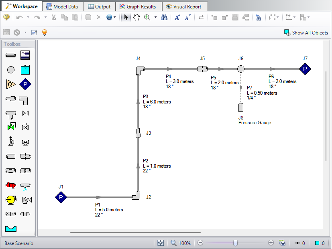Select the Annotation tool in Toolbox
The height and width of the screenshot is (249, 332).
[x=25, y=55]
